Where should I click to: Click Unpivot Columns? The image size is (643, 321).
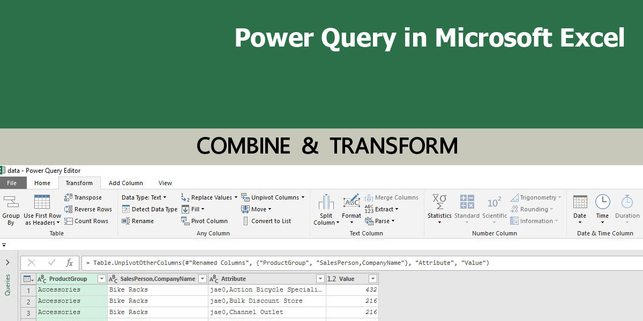pos(273,197)
